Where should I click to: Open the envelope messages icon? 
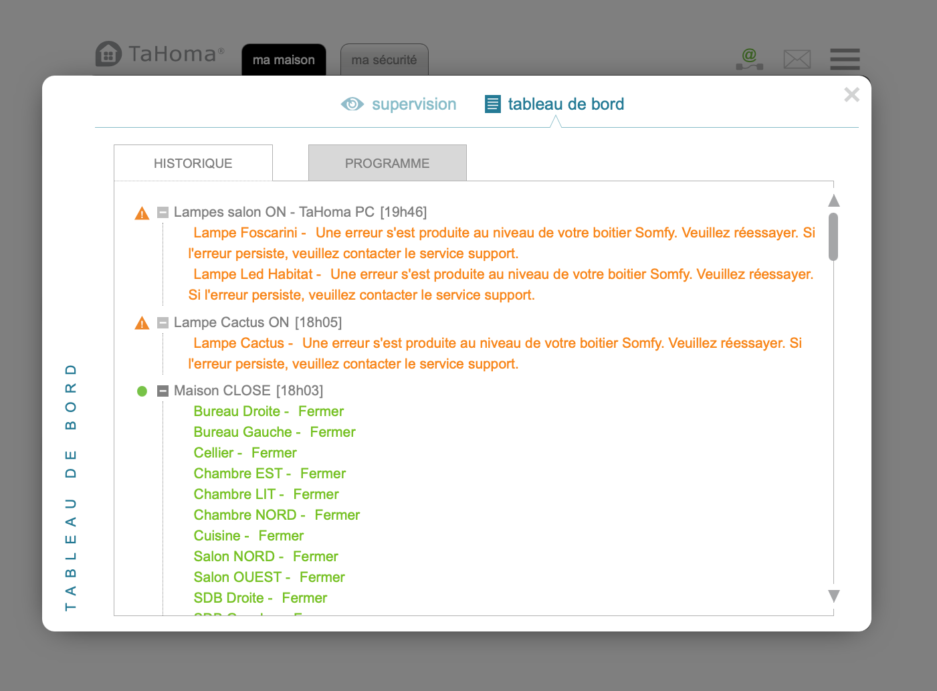797,60
